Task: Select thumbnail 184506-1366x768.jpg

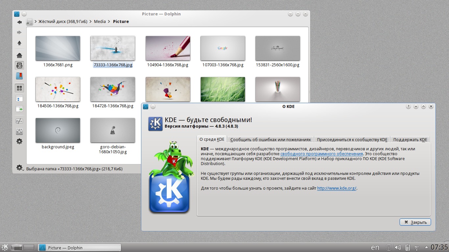Action: point(58,89)
